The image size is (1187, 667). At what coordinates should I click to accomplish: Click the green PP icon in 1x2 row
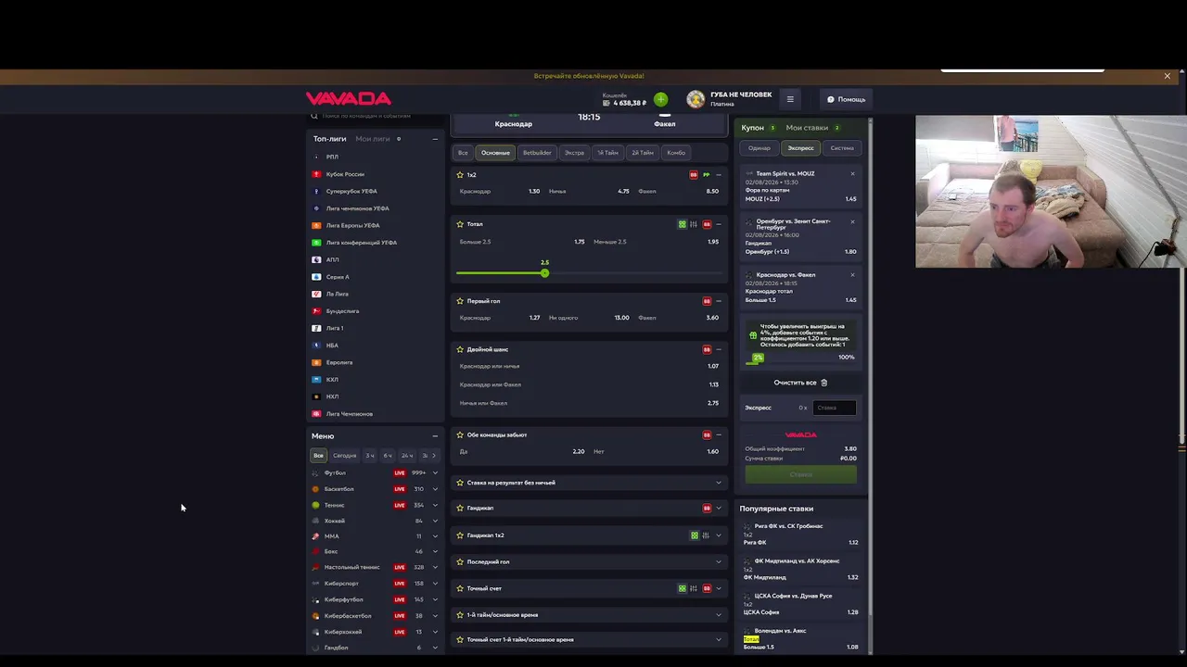point(706,175)
